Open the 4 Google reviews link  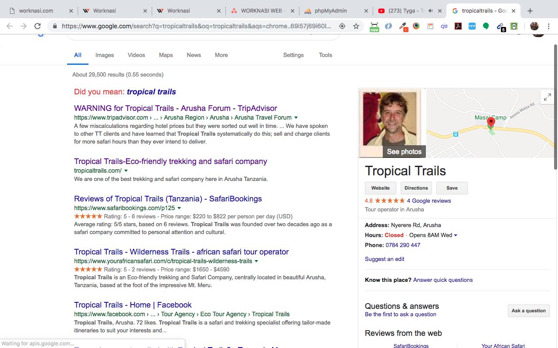coord(429,201)
